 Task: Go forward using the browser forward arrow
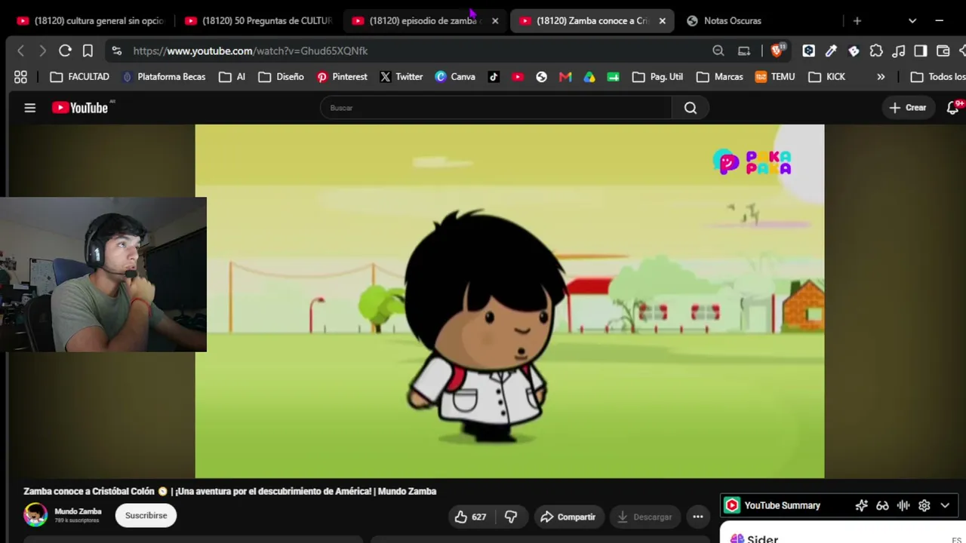click(42, 51)
